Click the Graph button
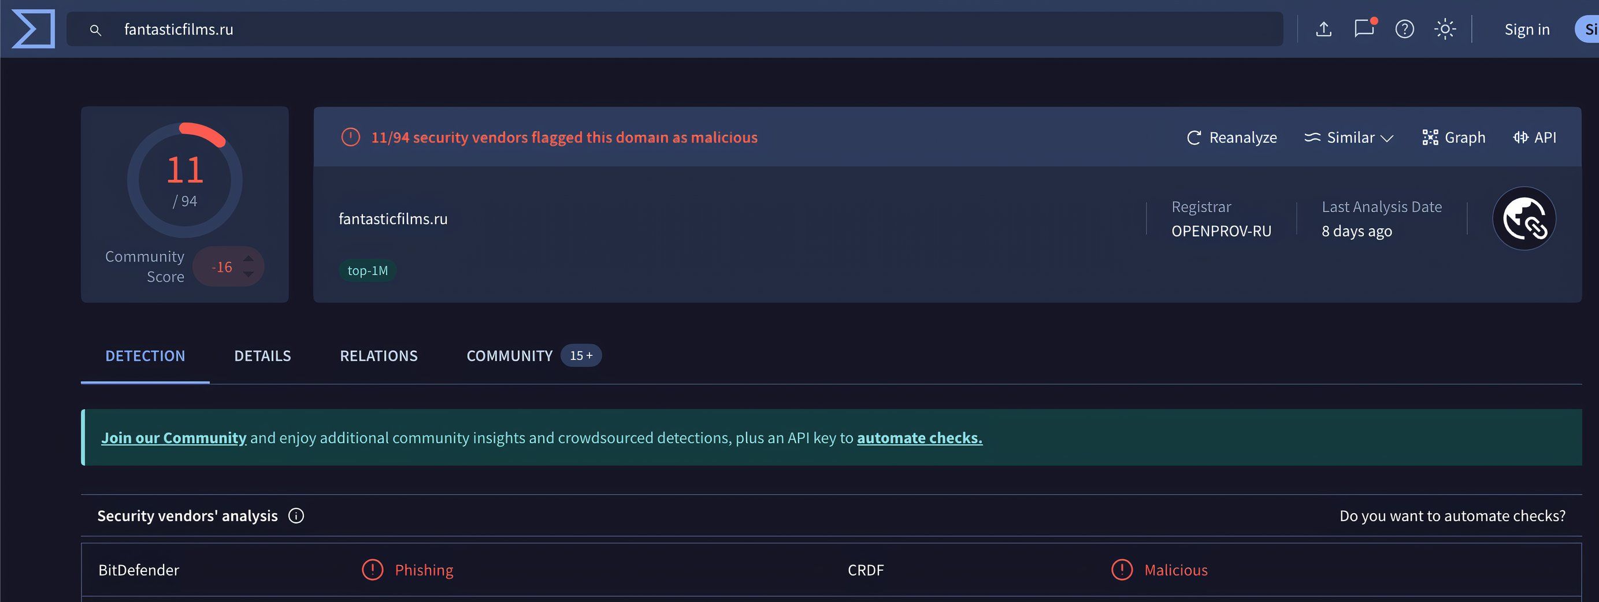Viewport: 1599px width, 602px height. (1454, 137)
